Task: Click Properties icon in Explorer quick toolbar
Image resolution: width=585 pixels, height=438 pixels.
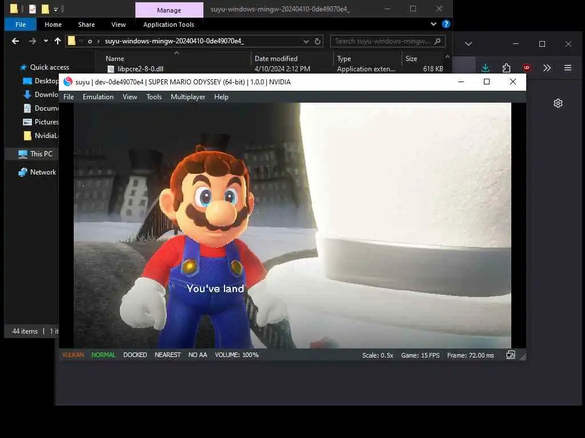Action: tap(33, 9)
